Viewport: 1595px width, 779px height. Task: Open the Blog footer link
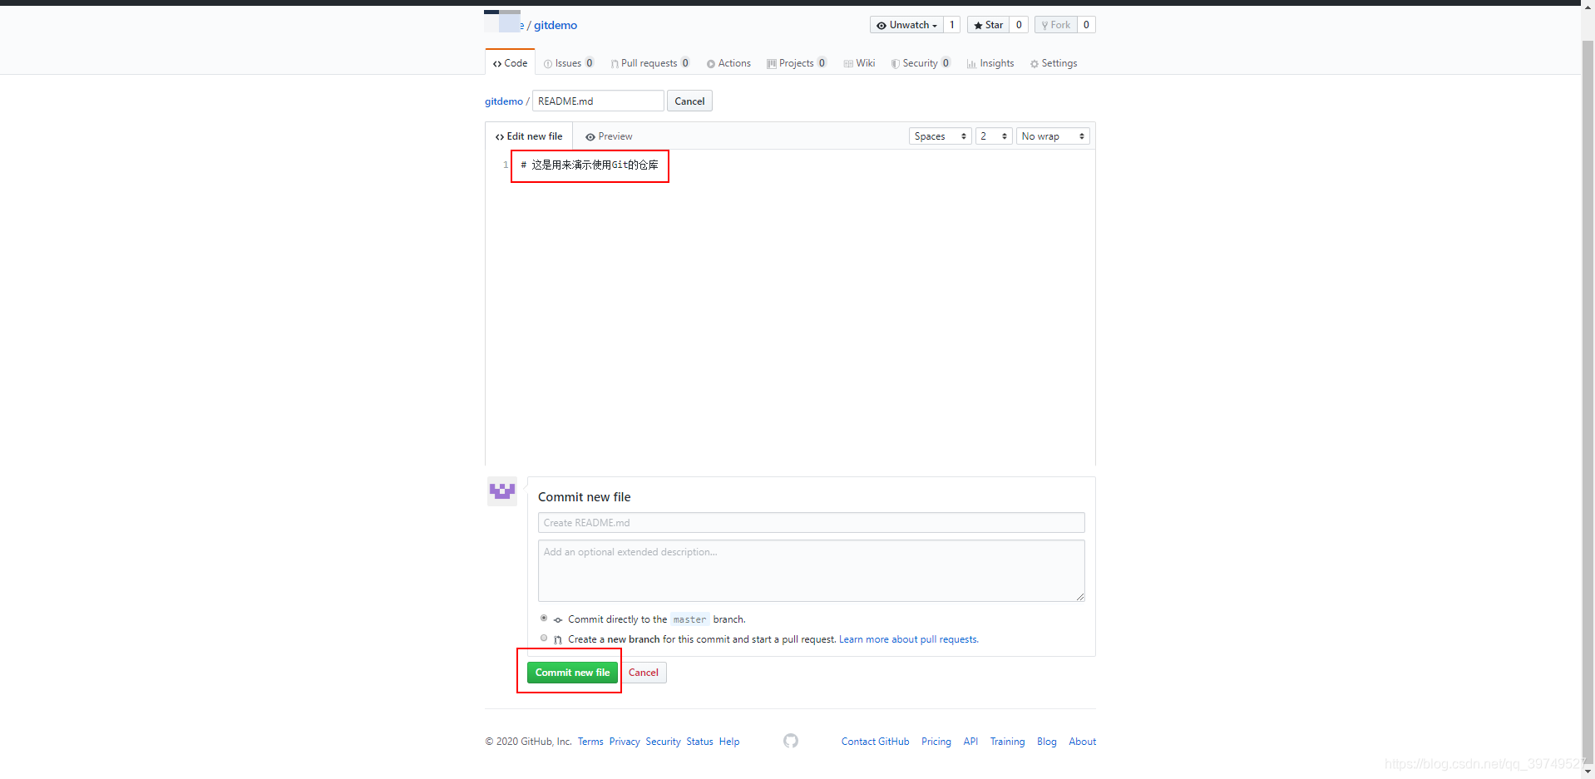point(1047,742)
